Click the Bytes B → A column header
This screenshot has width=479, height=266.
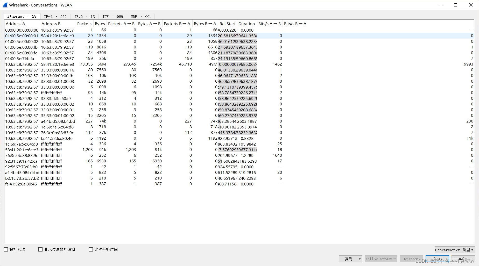point(205,24)
